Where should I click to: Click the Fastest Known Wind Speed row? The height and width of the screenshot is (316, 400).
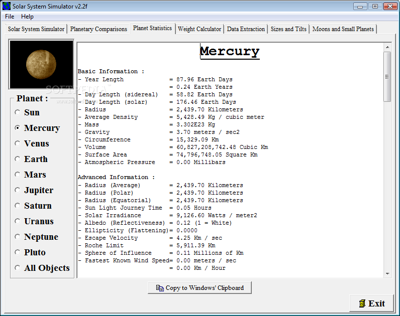(x=157, y=260)
